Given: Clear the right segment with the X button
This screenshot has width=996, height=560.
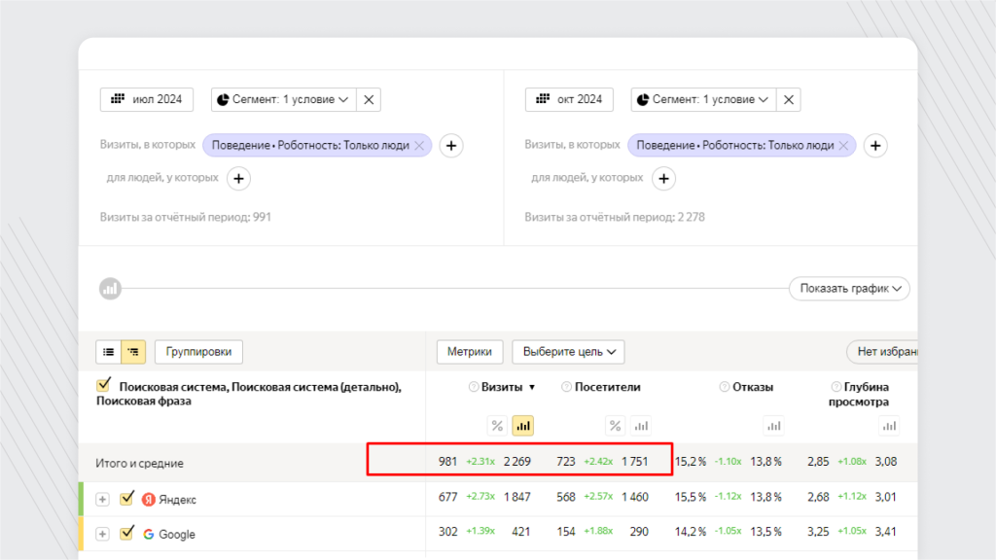Looking at the screenshot, I should 788,100.
